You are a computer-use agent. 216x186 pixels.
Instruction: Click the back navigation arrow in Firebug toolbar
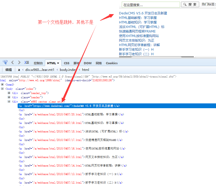point(12,62)
